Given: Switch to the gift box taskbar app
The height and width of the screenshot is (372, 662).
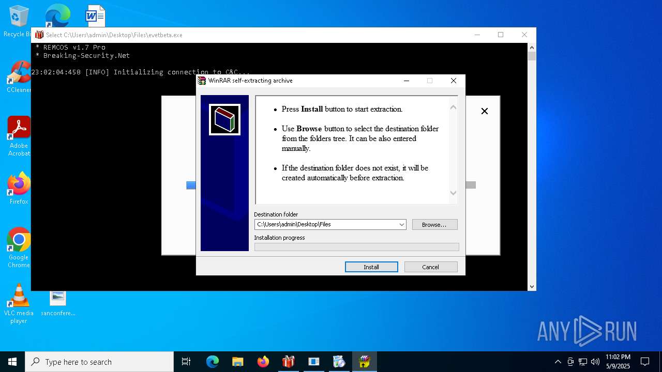Looking at the screenshot, I should pos(289,362).
